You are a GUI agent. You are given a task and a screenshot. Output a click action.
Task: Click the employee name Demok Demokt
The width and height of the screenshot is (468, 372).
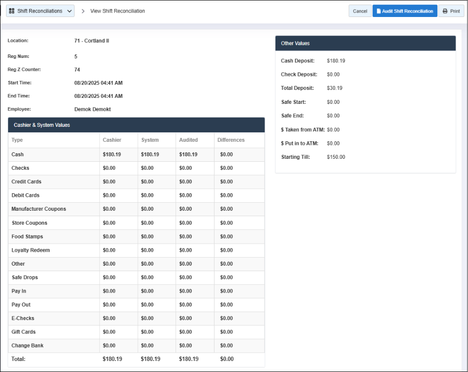pos(92,109)
